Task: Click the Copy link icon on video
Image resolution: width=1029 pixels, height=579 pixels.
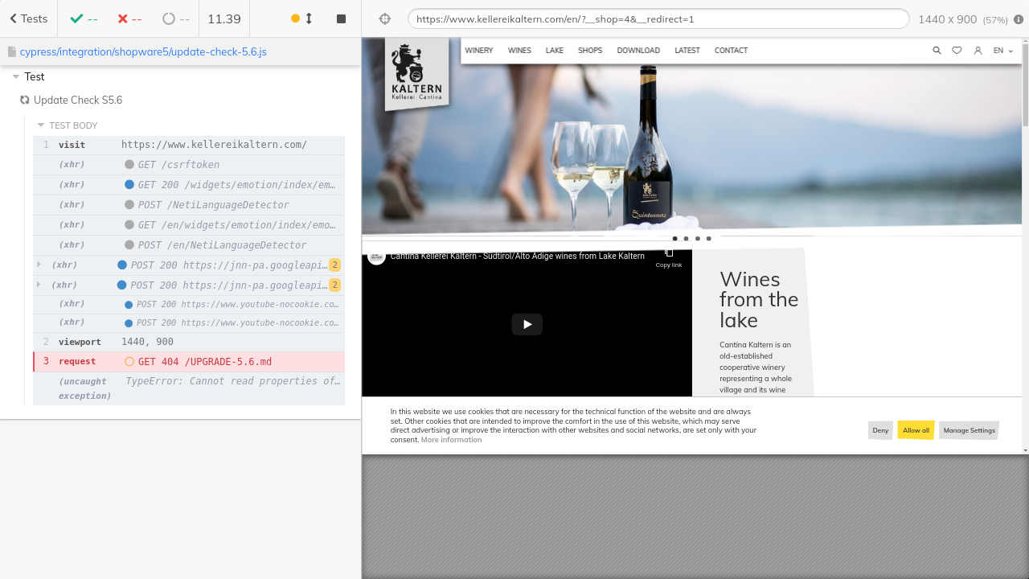Action: point(669,255)
